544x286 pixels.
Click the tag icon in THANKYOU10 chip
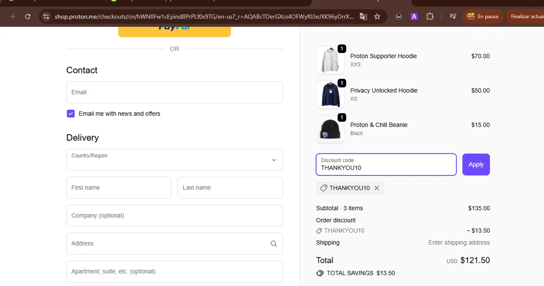[324, 188]
